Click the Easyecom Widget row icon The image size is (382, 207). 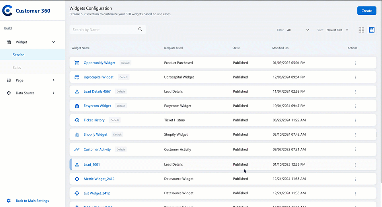77,106
